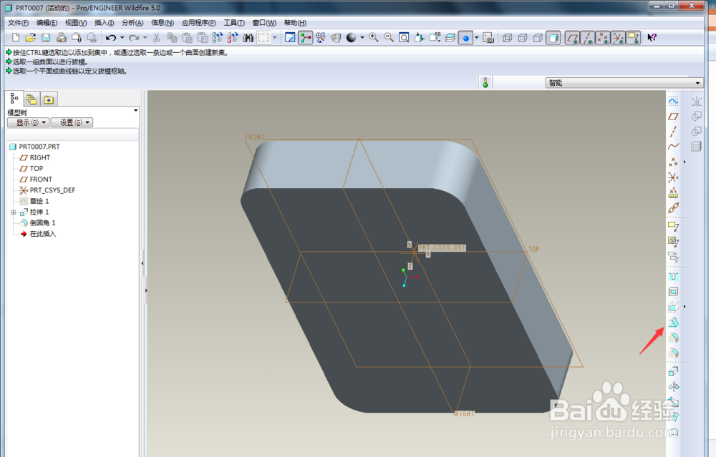Image resolution: width=716 pixels, height=457 pixels.
Task: Undo the last action
Action: [110, 38]
